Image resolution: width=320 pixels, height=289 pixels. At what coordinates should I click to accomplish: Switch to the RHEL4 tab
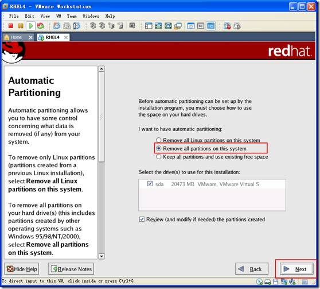click(x=53, y=37)
